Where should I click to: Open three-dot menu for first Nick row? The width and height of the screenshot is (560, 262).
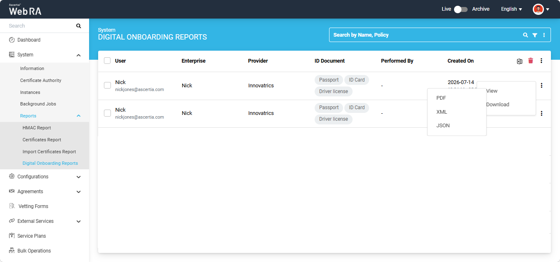pyautogui.click(x=541, y=86)
